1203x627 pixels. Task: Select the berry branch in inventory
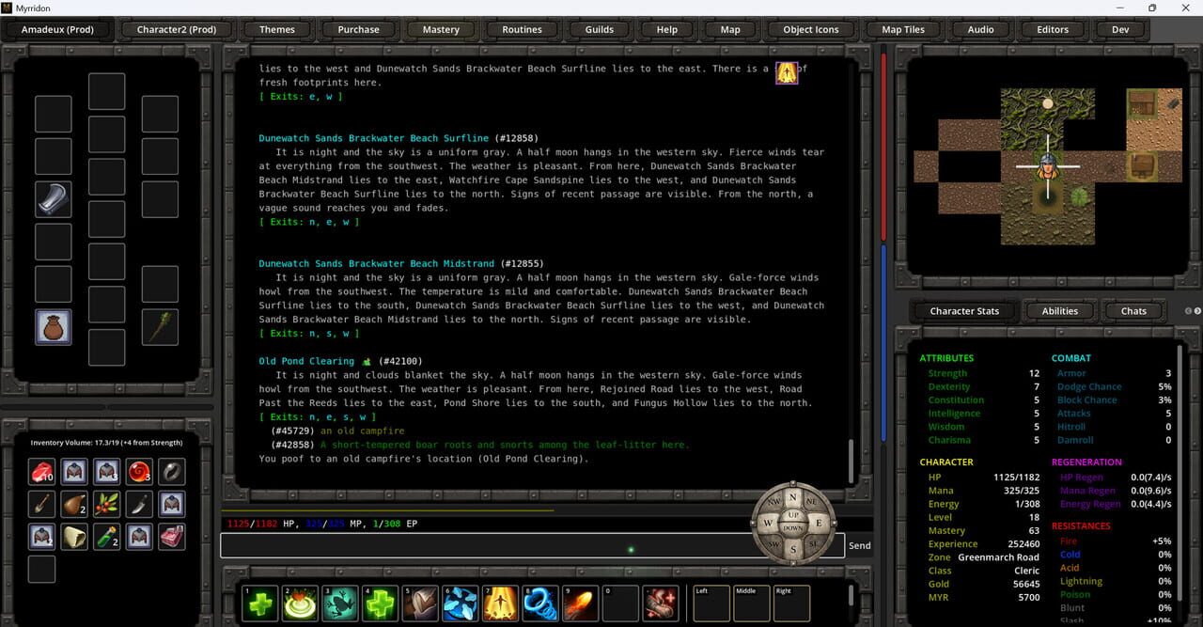107,504
